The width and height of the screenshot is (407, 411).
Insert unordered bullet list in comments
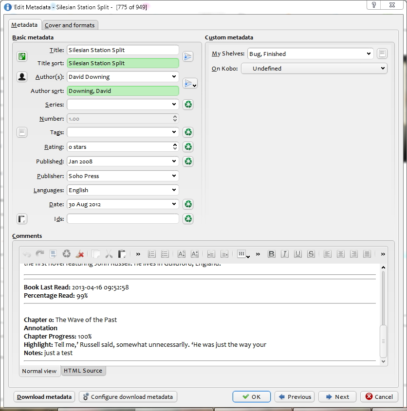coord(165,254)
